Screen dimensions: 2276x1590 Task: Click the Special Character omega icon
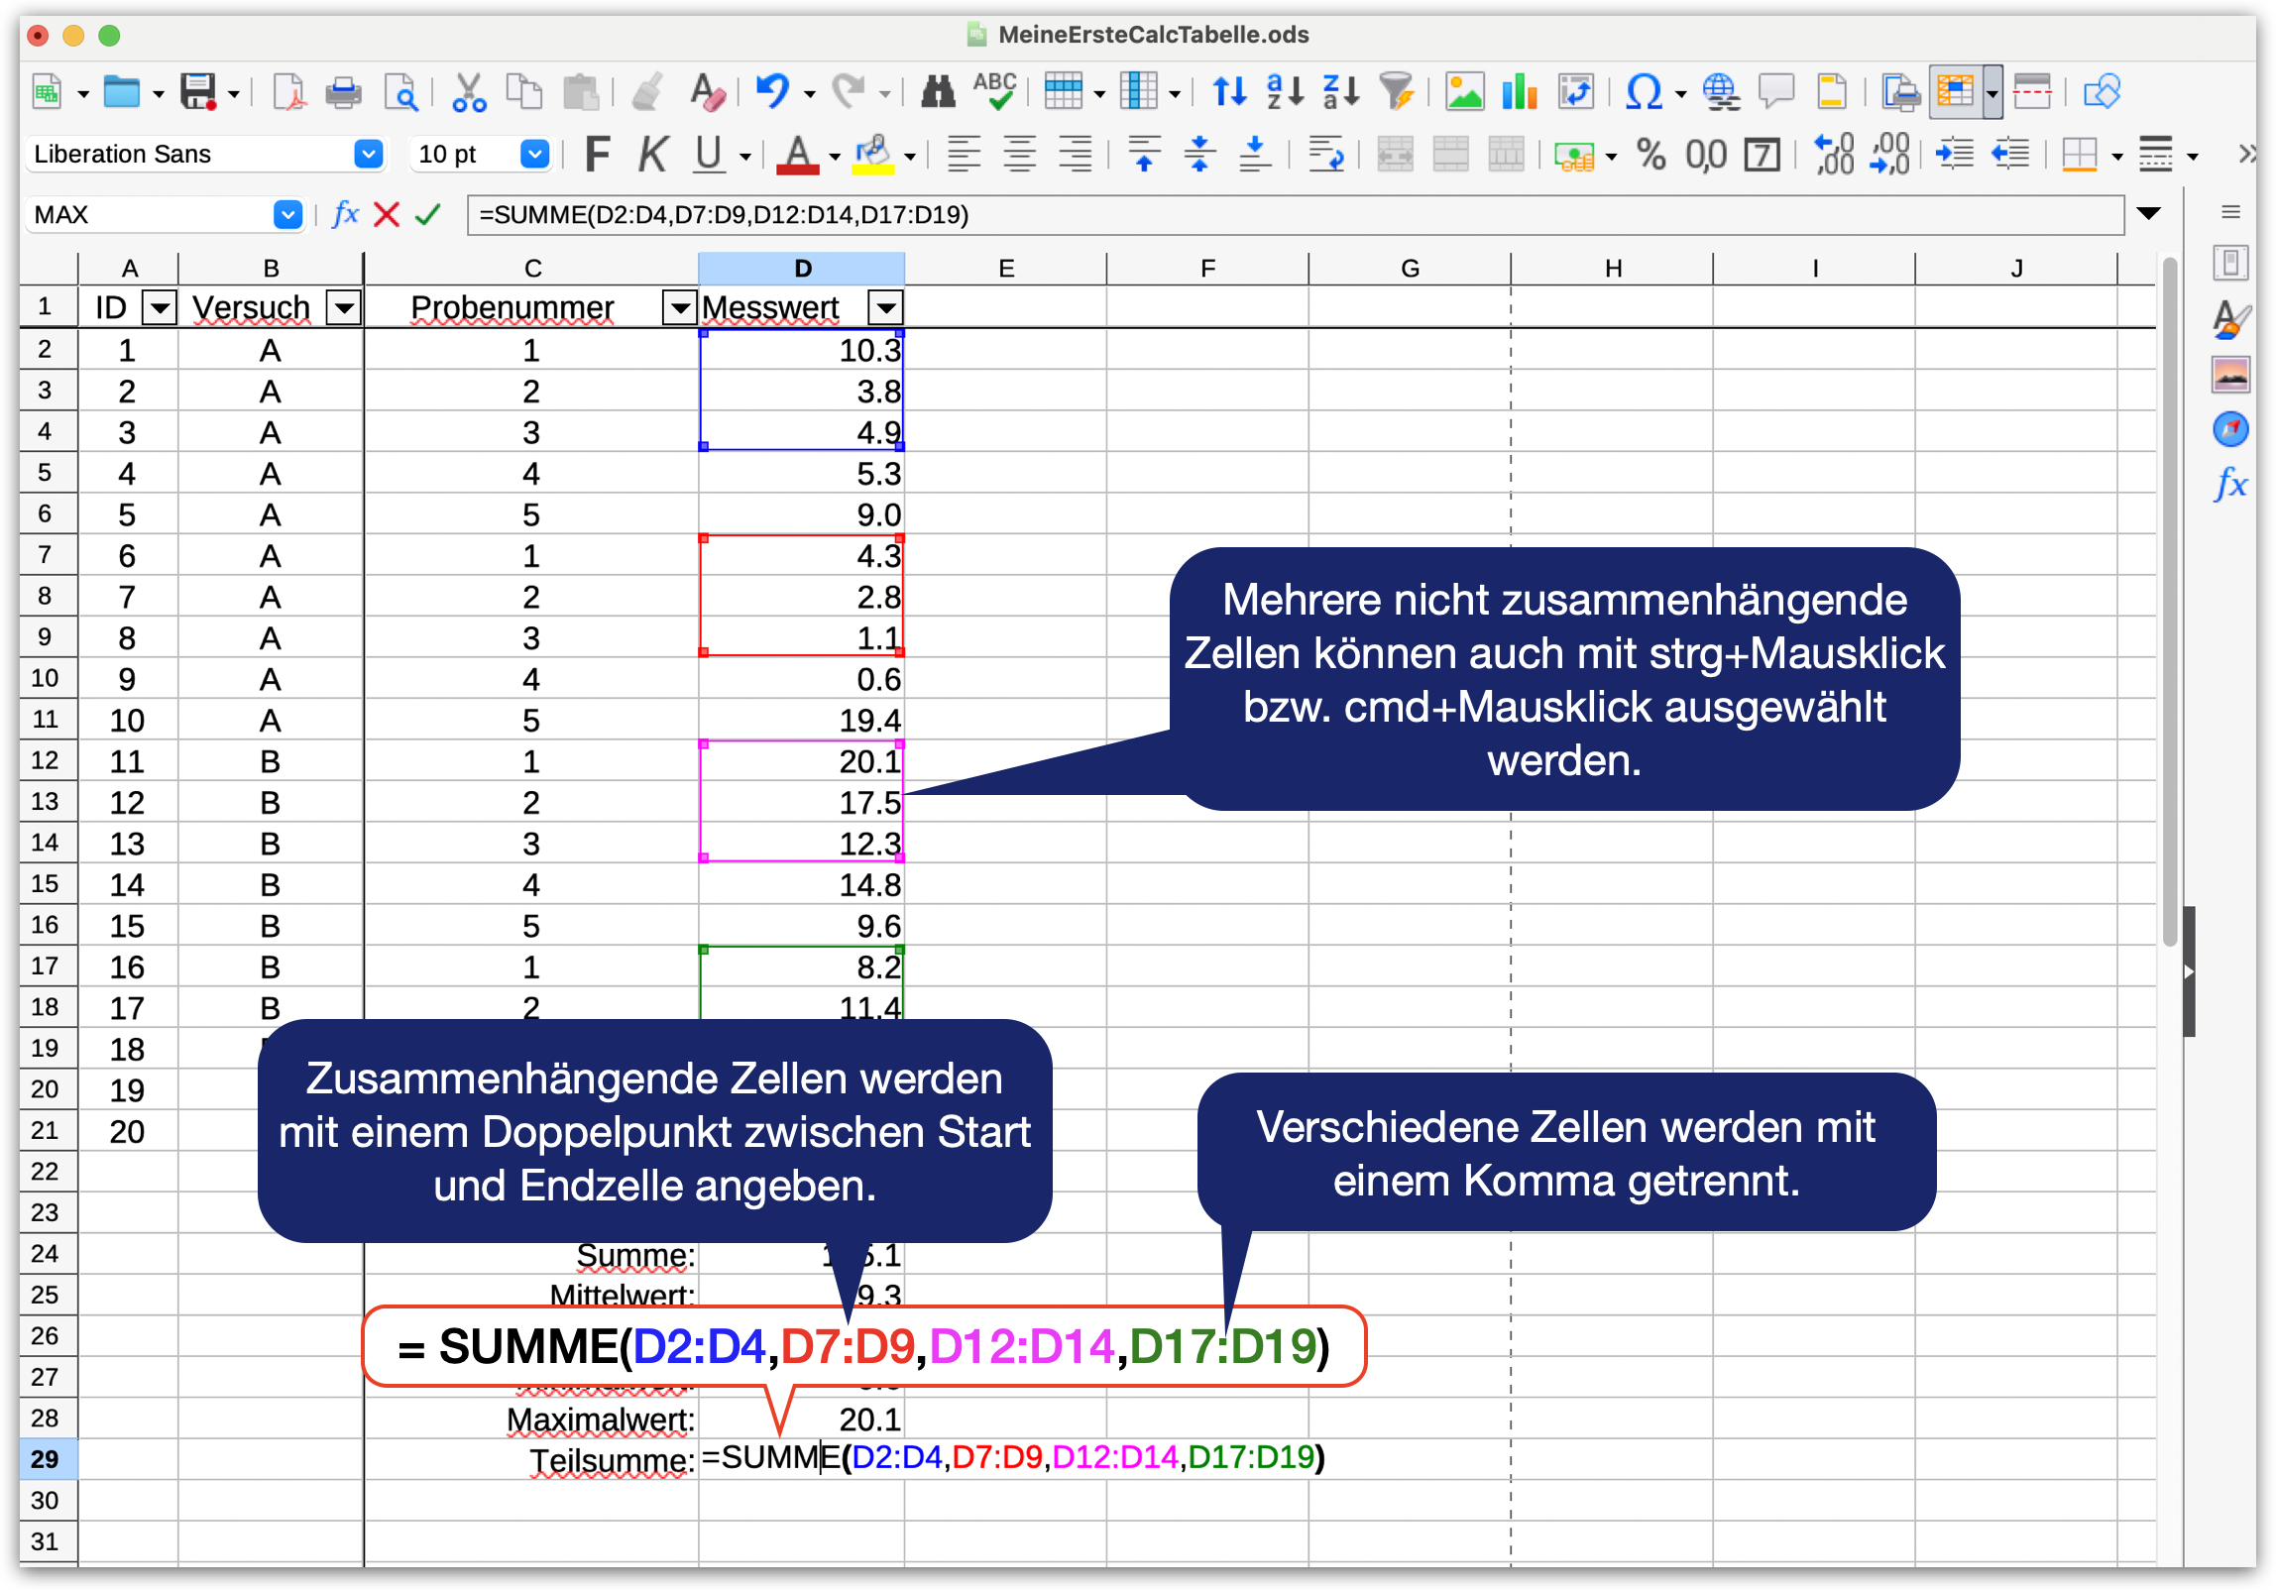click(x=1643, y=92)
